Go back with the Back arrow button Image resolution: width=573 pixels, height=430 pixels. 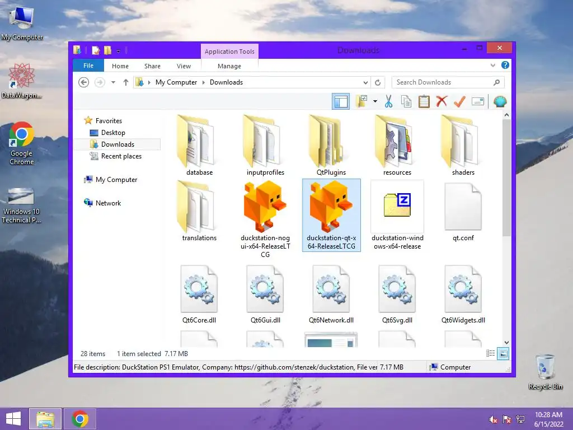coord(84,82)
